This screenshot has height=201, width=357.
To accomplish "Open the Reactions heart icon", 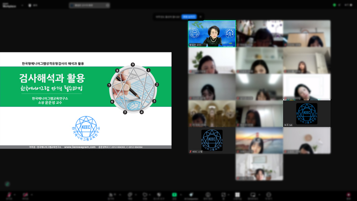I will click(x=145, y=195).
